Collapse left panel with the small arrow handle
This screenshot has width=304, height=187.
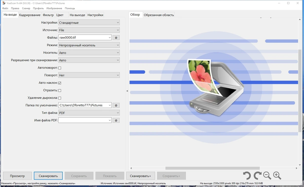tap(127, 91)
